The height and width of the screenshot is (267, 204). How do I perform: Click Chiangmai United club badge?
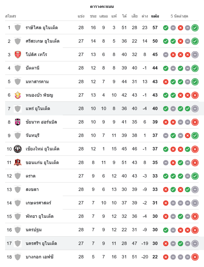pos(18,149)
